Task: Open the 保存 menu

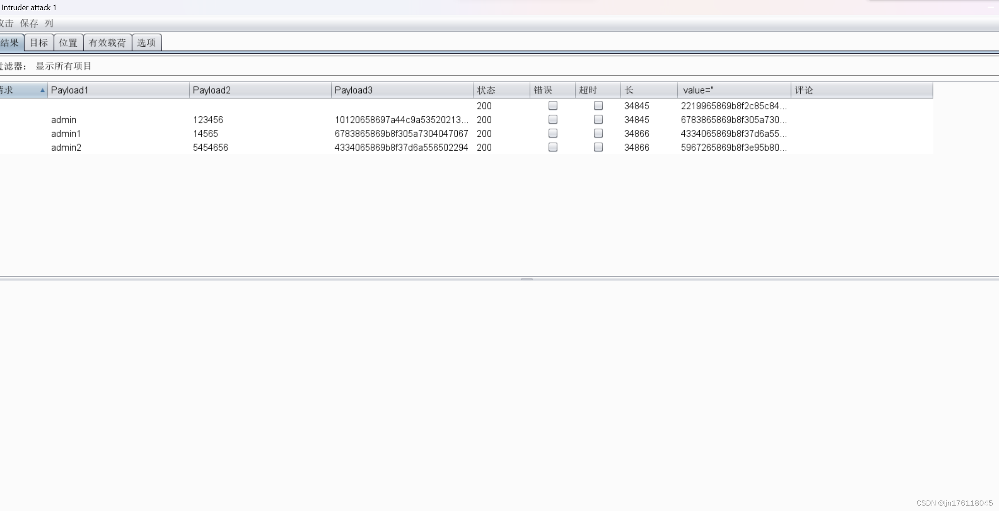Action: pos(29,24)
